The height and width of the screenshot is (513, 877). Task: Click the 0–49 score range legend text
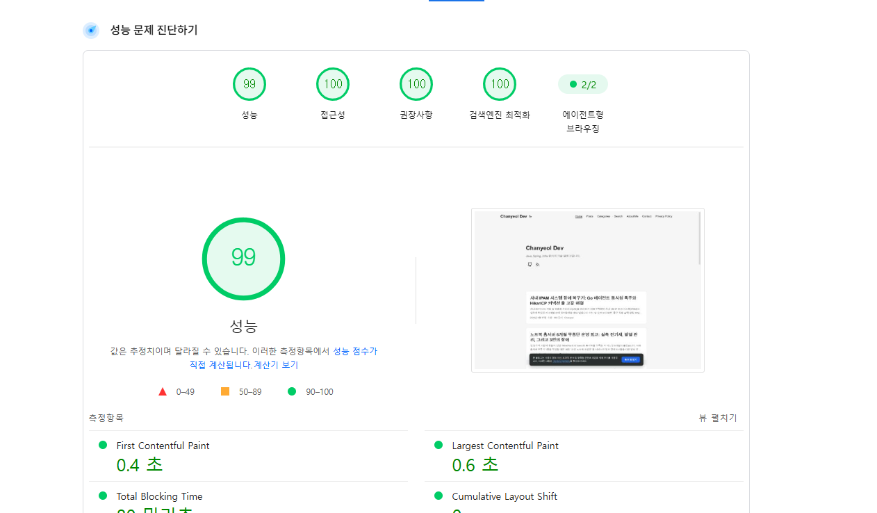click(x=185, y=392)
